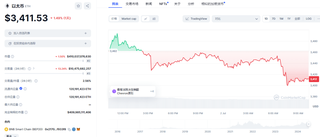Click the share icon next to the star
Screen dimensions: 320x137
click(x=87, y=6)
